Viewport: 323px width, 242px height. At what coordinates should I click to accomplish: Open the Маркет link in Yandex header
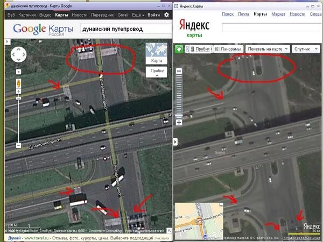(x=278, y=14)
